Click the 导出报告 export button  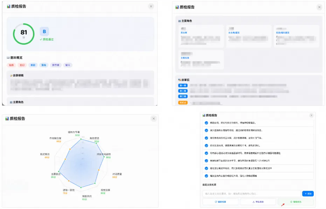point(258,202)
